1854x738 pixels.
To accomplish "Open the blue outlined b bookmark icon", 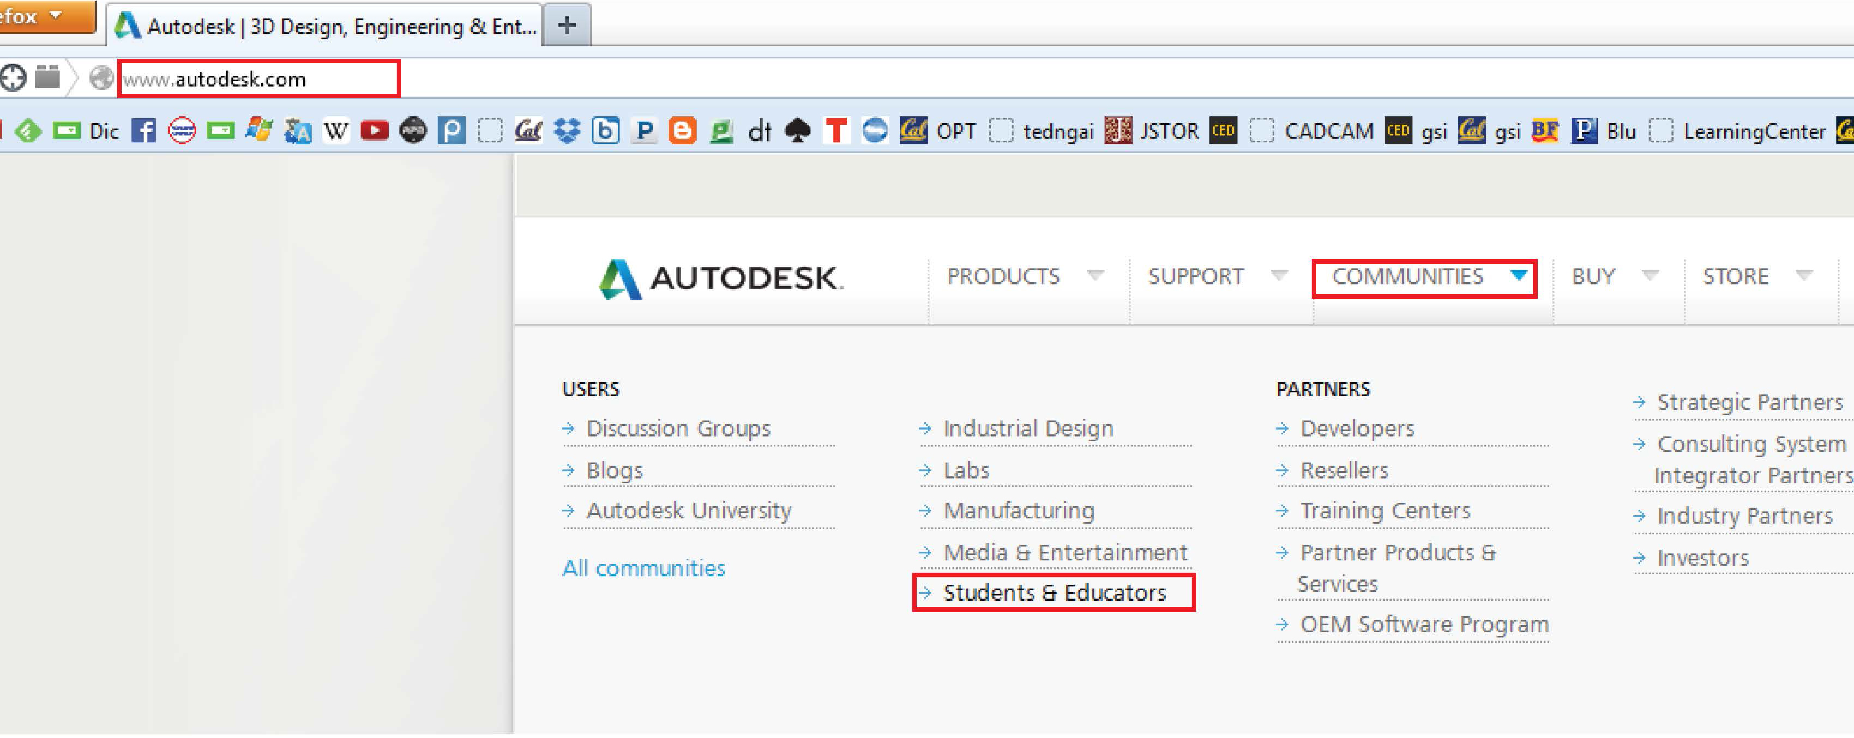I will click(605, 131).
